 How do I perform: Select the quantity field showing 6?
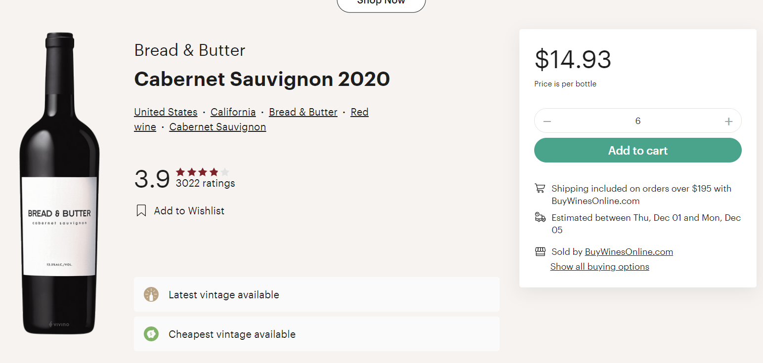(x=638, y=121)
